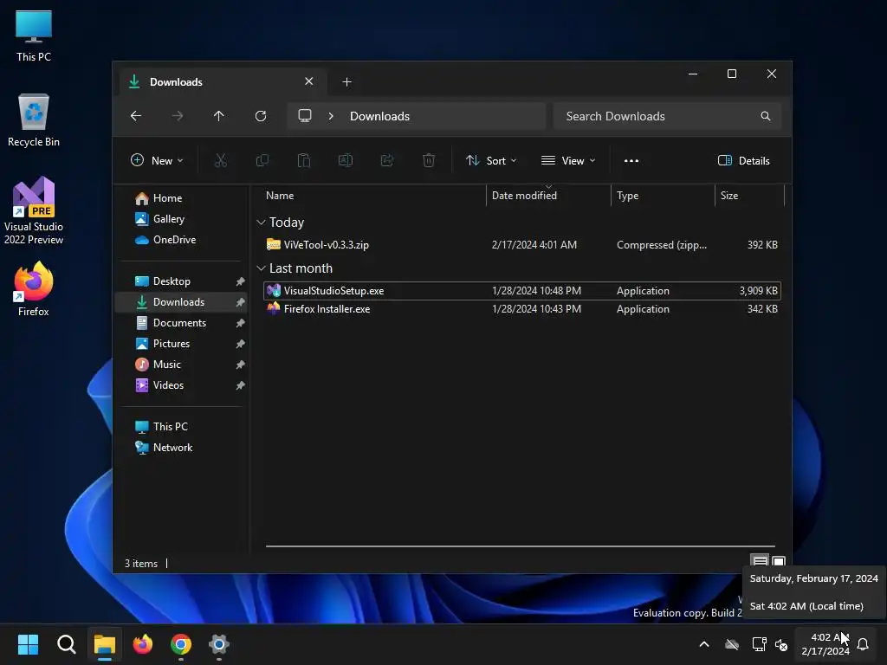Click the Cut scissors icon

(221, 160)
